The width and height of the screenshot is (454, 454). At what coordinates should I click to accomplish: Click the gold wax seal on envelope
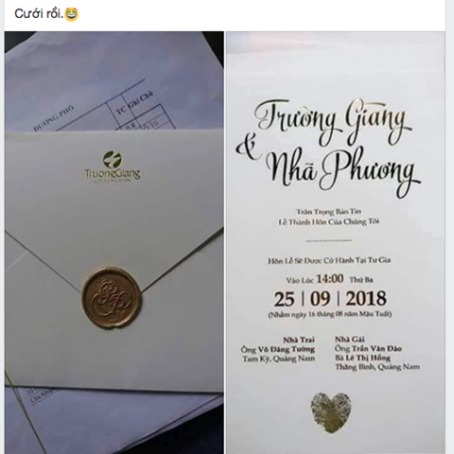112,297
